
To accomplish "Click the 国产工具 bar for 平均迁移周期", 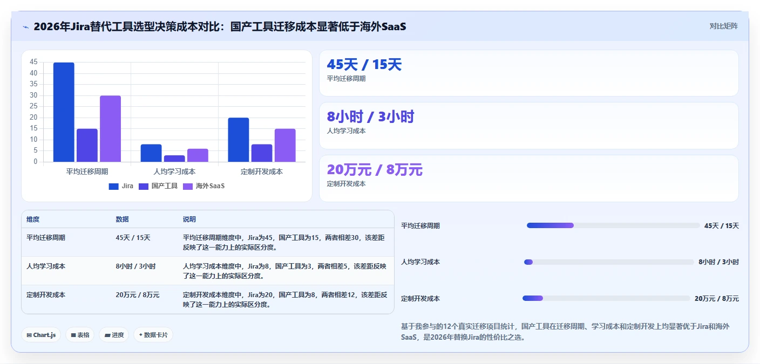I will (87, 145).
